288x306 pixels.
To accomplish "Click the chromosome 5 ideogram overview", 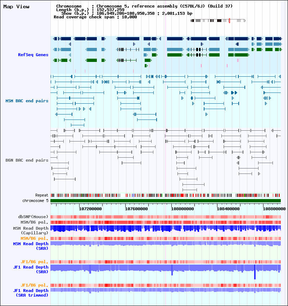I will [218, 21].
